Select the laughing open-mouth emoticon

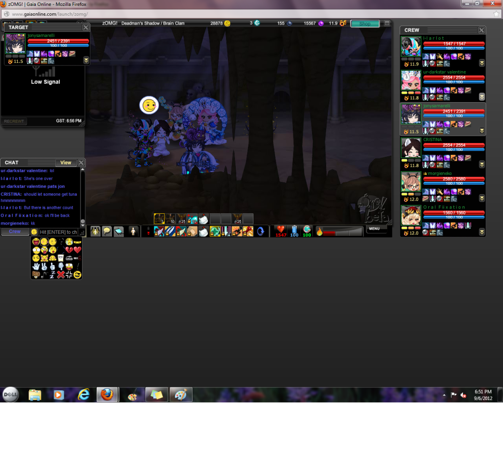pyautogui.click(x=36, y=242)
